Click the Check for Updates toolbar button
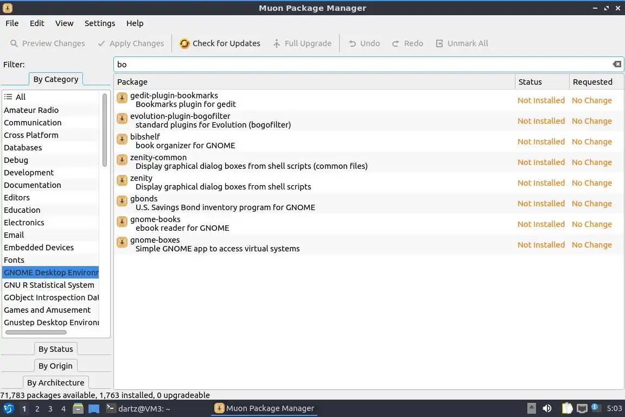The width and height of the screenshot is (625, 417). click(x=220, y=43)
